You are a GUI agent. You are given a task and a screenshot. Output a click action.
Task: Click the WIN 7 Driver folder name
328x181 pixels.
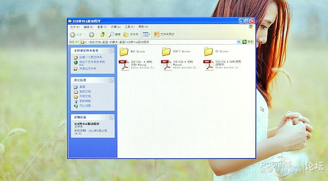tap(182, 52)
